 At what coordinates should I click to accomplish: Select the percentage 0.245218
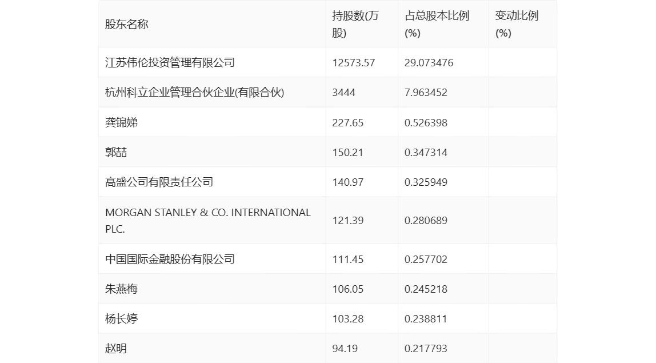pos(426,289)
